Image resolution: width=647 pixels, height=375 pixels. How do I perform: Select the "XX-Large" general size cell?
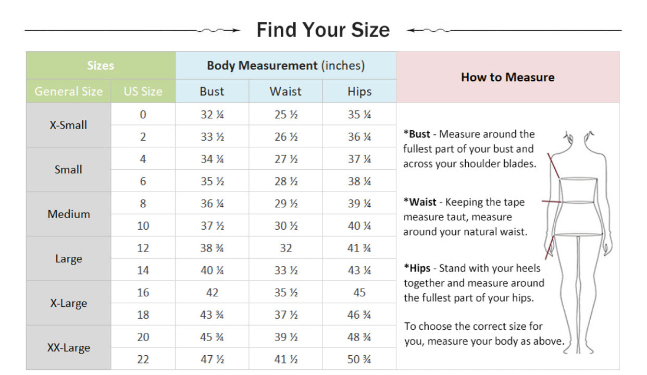coord(69,348)
